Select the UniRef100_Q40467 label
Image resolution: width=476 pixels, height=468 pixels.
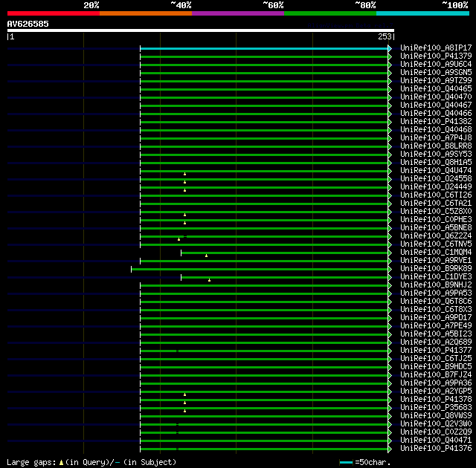click(436, 105)
